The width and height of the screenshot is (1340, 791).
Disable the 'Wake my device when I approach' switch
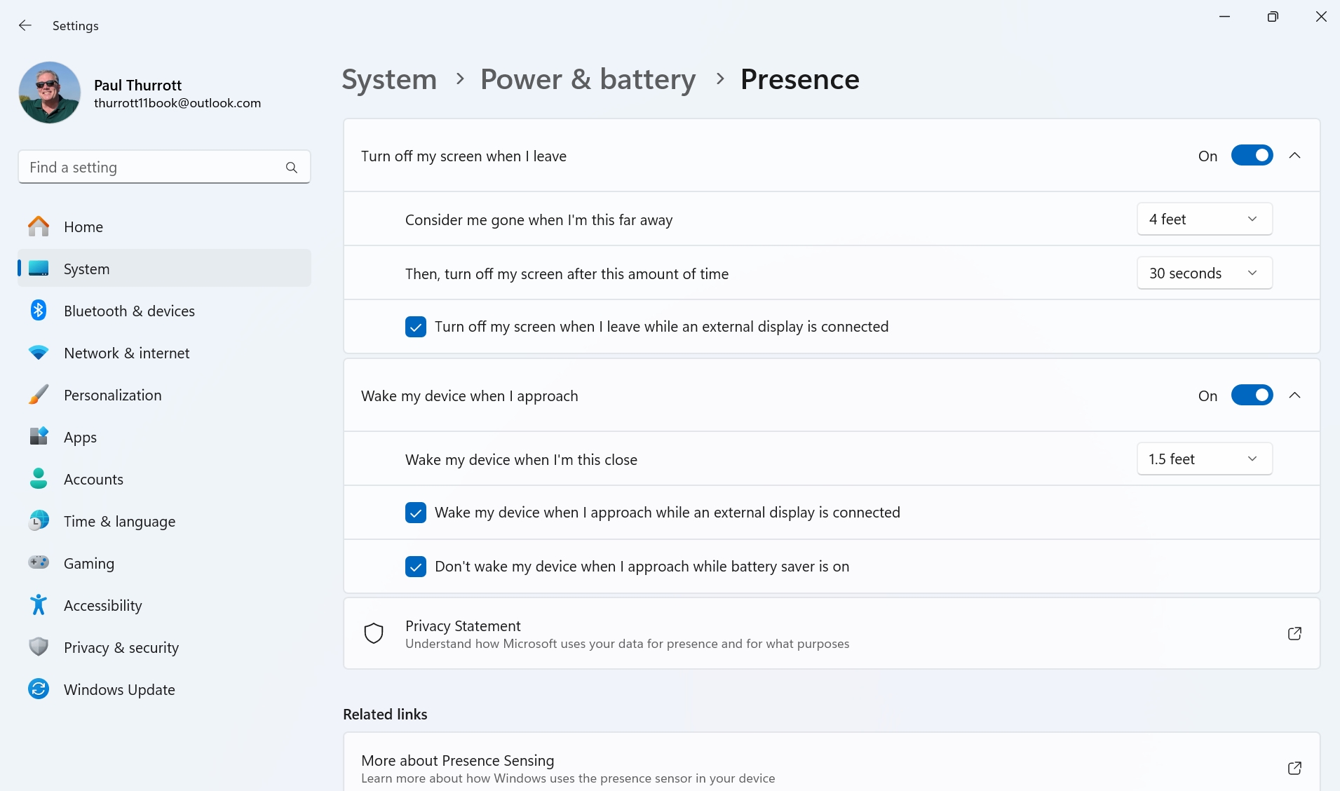[1252, 395]
